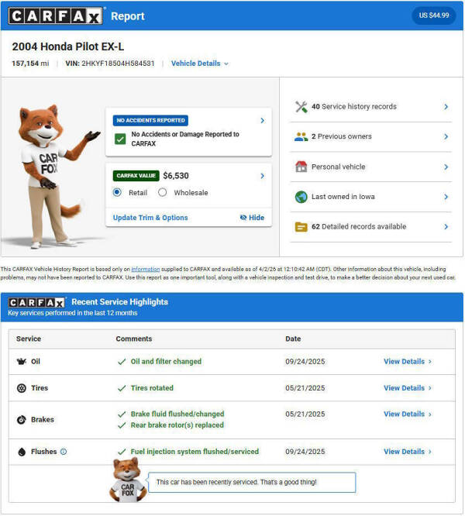Viewport: 465px width, 516px height.
Task: Hide the CARFAX value panel
Action: click(252, 218)
